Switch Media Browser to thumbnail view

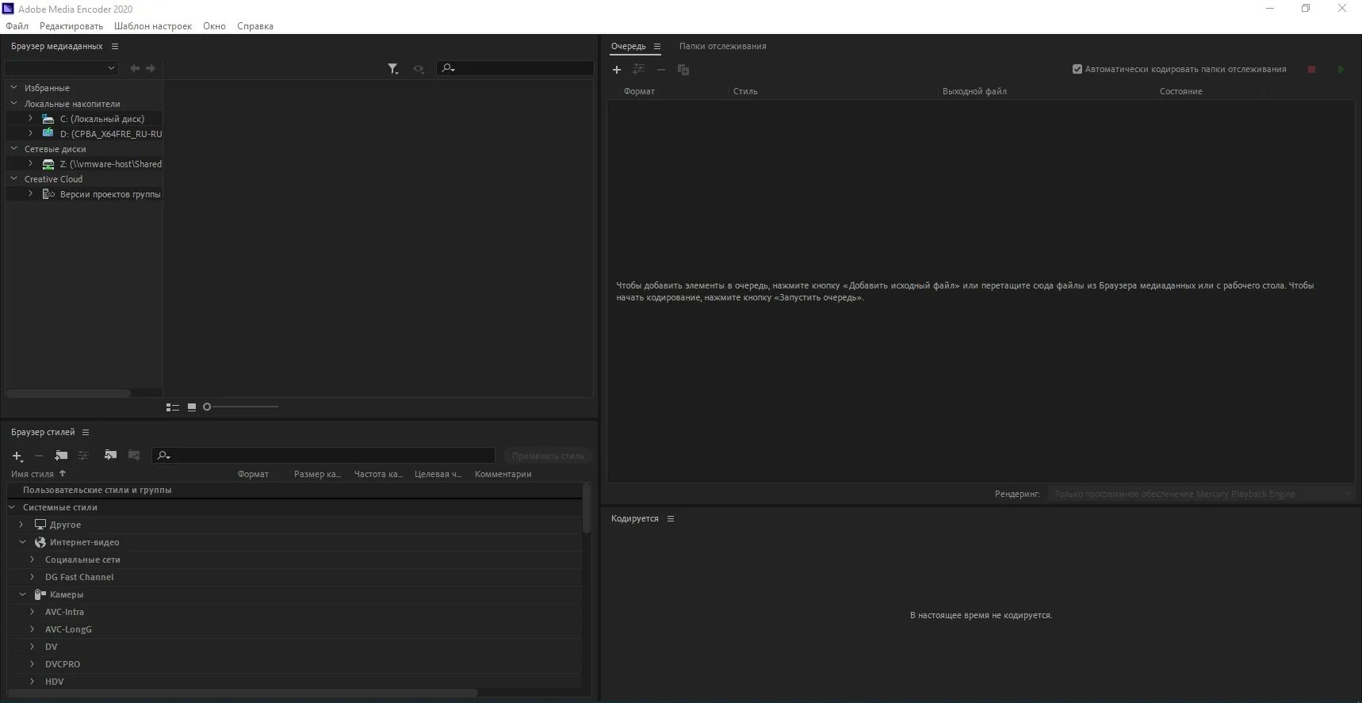[191, 407]
